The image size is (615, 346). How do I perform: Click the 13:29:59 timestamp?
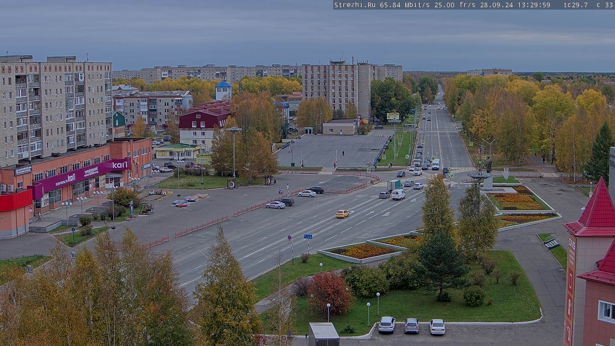pyautogui.click(x=534, y=5)
